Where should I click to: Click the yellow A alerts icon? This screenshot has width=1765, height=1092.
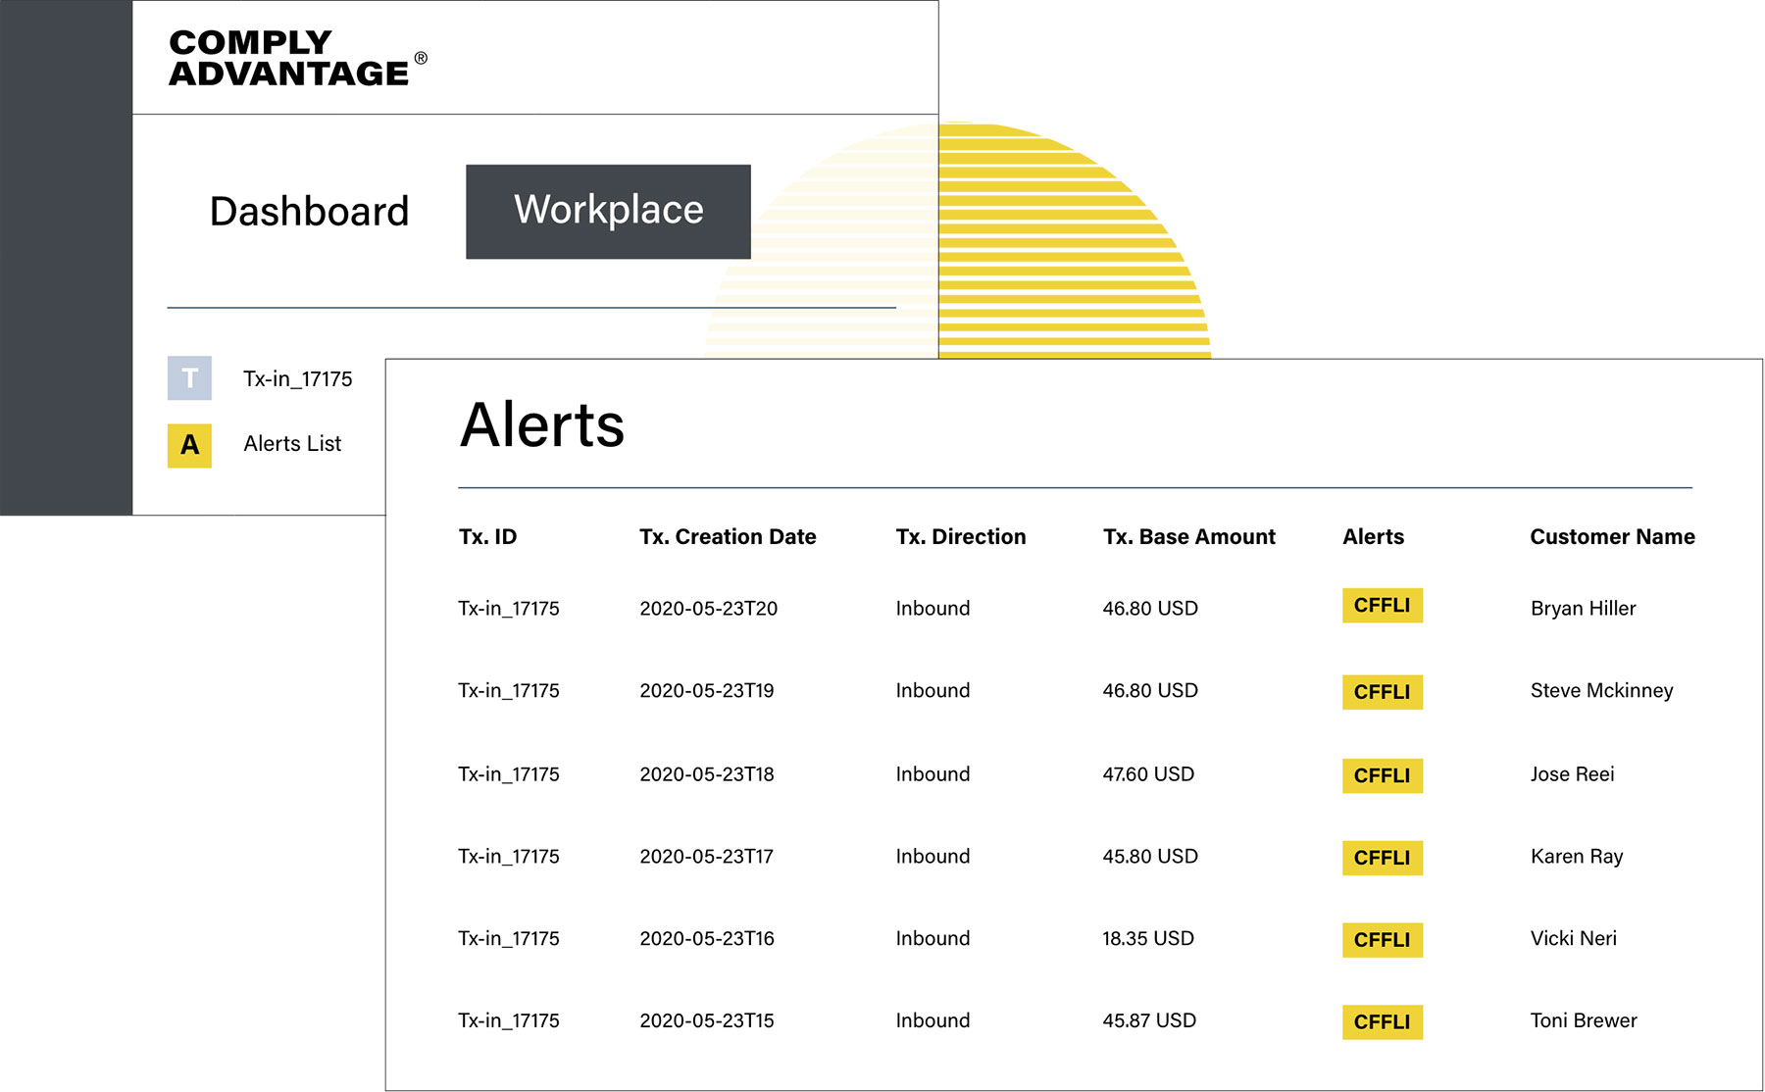point(189,445)
